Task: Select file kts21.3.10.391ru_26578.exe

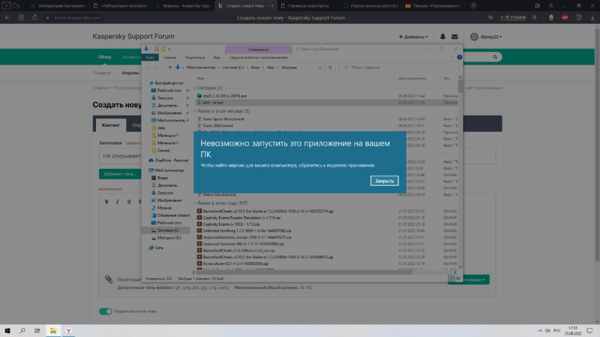Action: coord(224,96)
